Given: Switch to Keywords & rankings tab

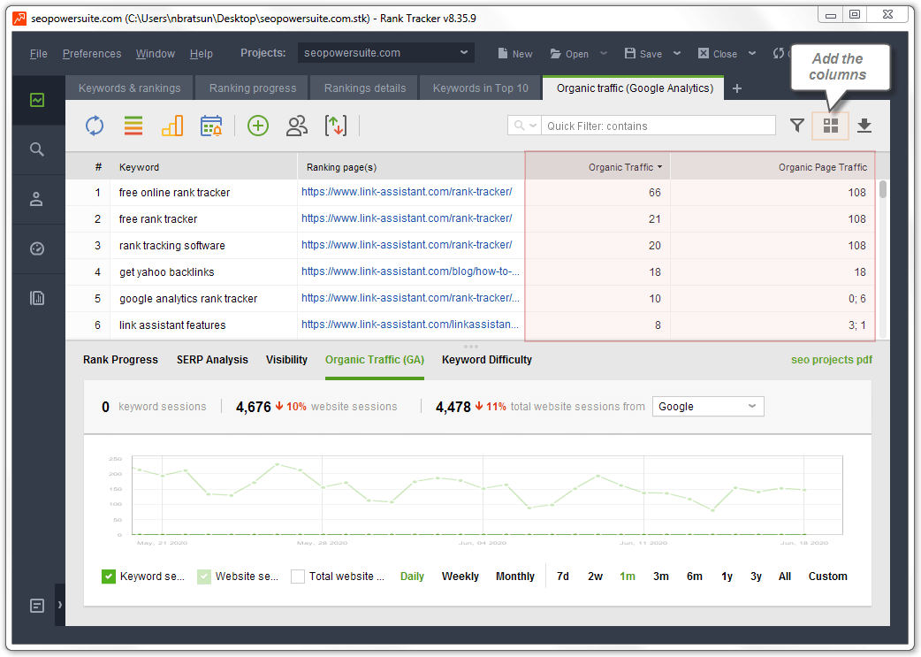Looking at the screenshot, I should pyautogui.click(x=129, y=88).
